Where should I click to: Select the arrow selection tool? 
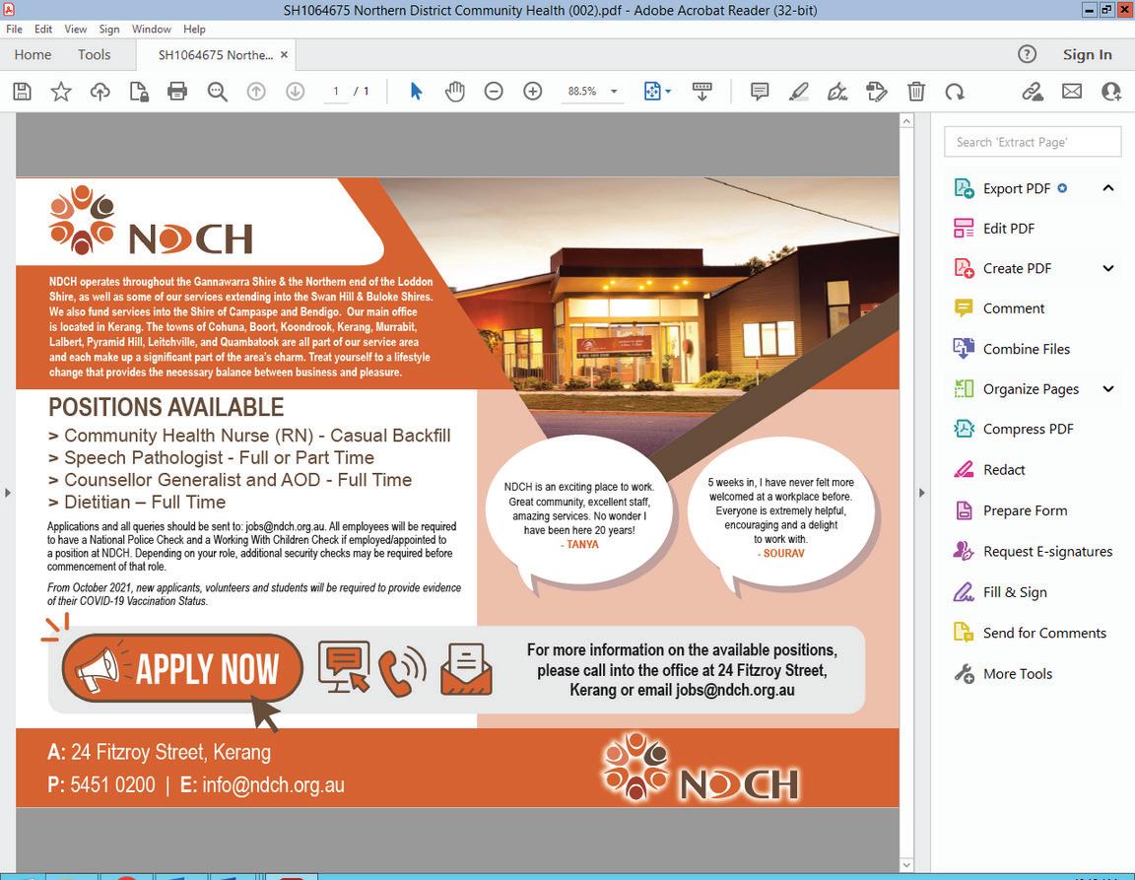[x=416, y=92]
